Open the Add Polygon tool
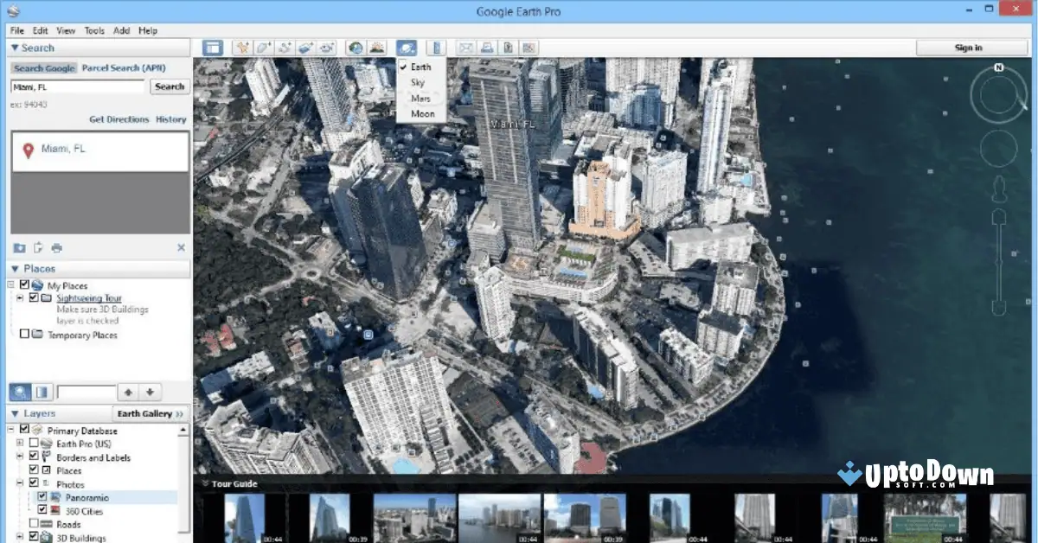This screenshot has height=543, width=1038. pyautogui.click(x=265, y=48)
